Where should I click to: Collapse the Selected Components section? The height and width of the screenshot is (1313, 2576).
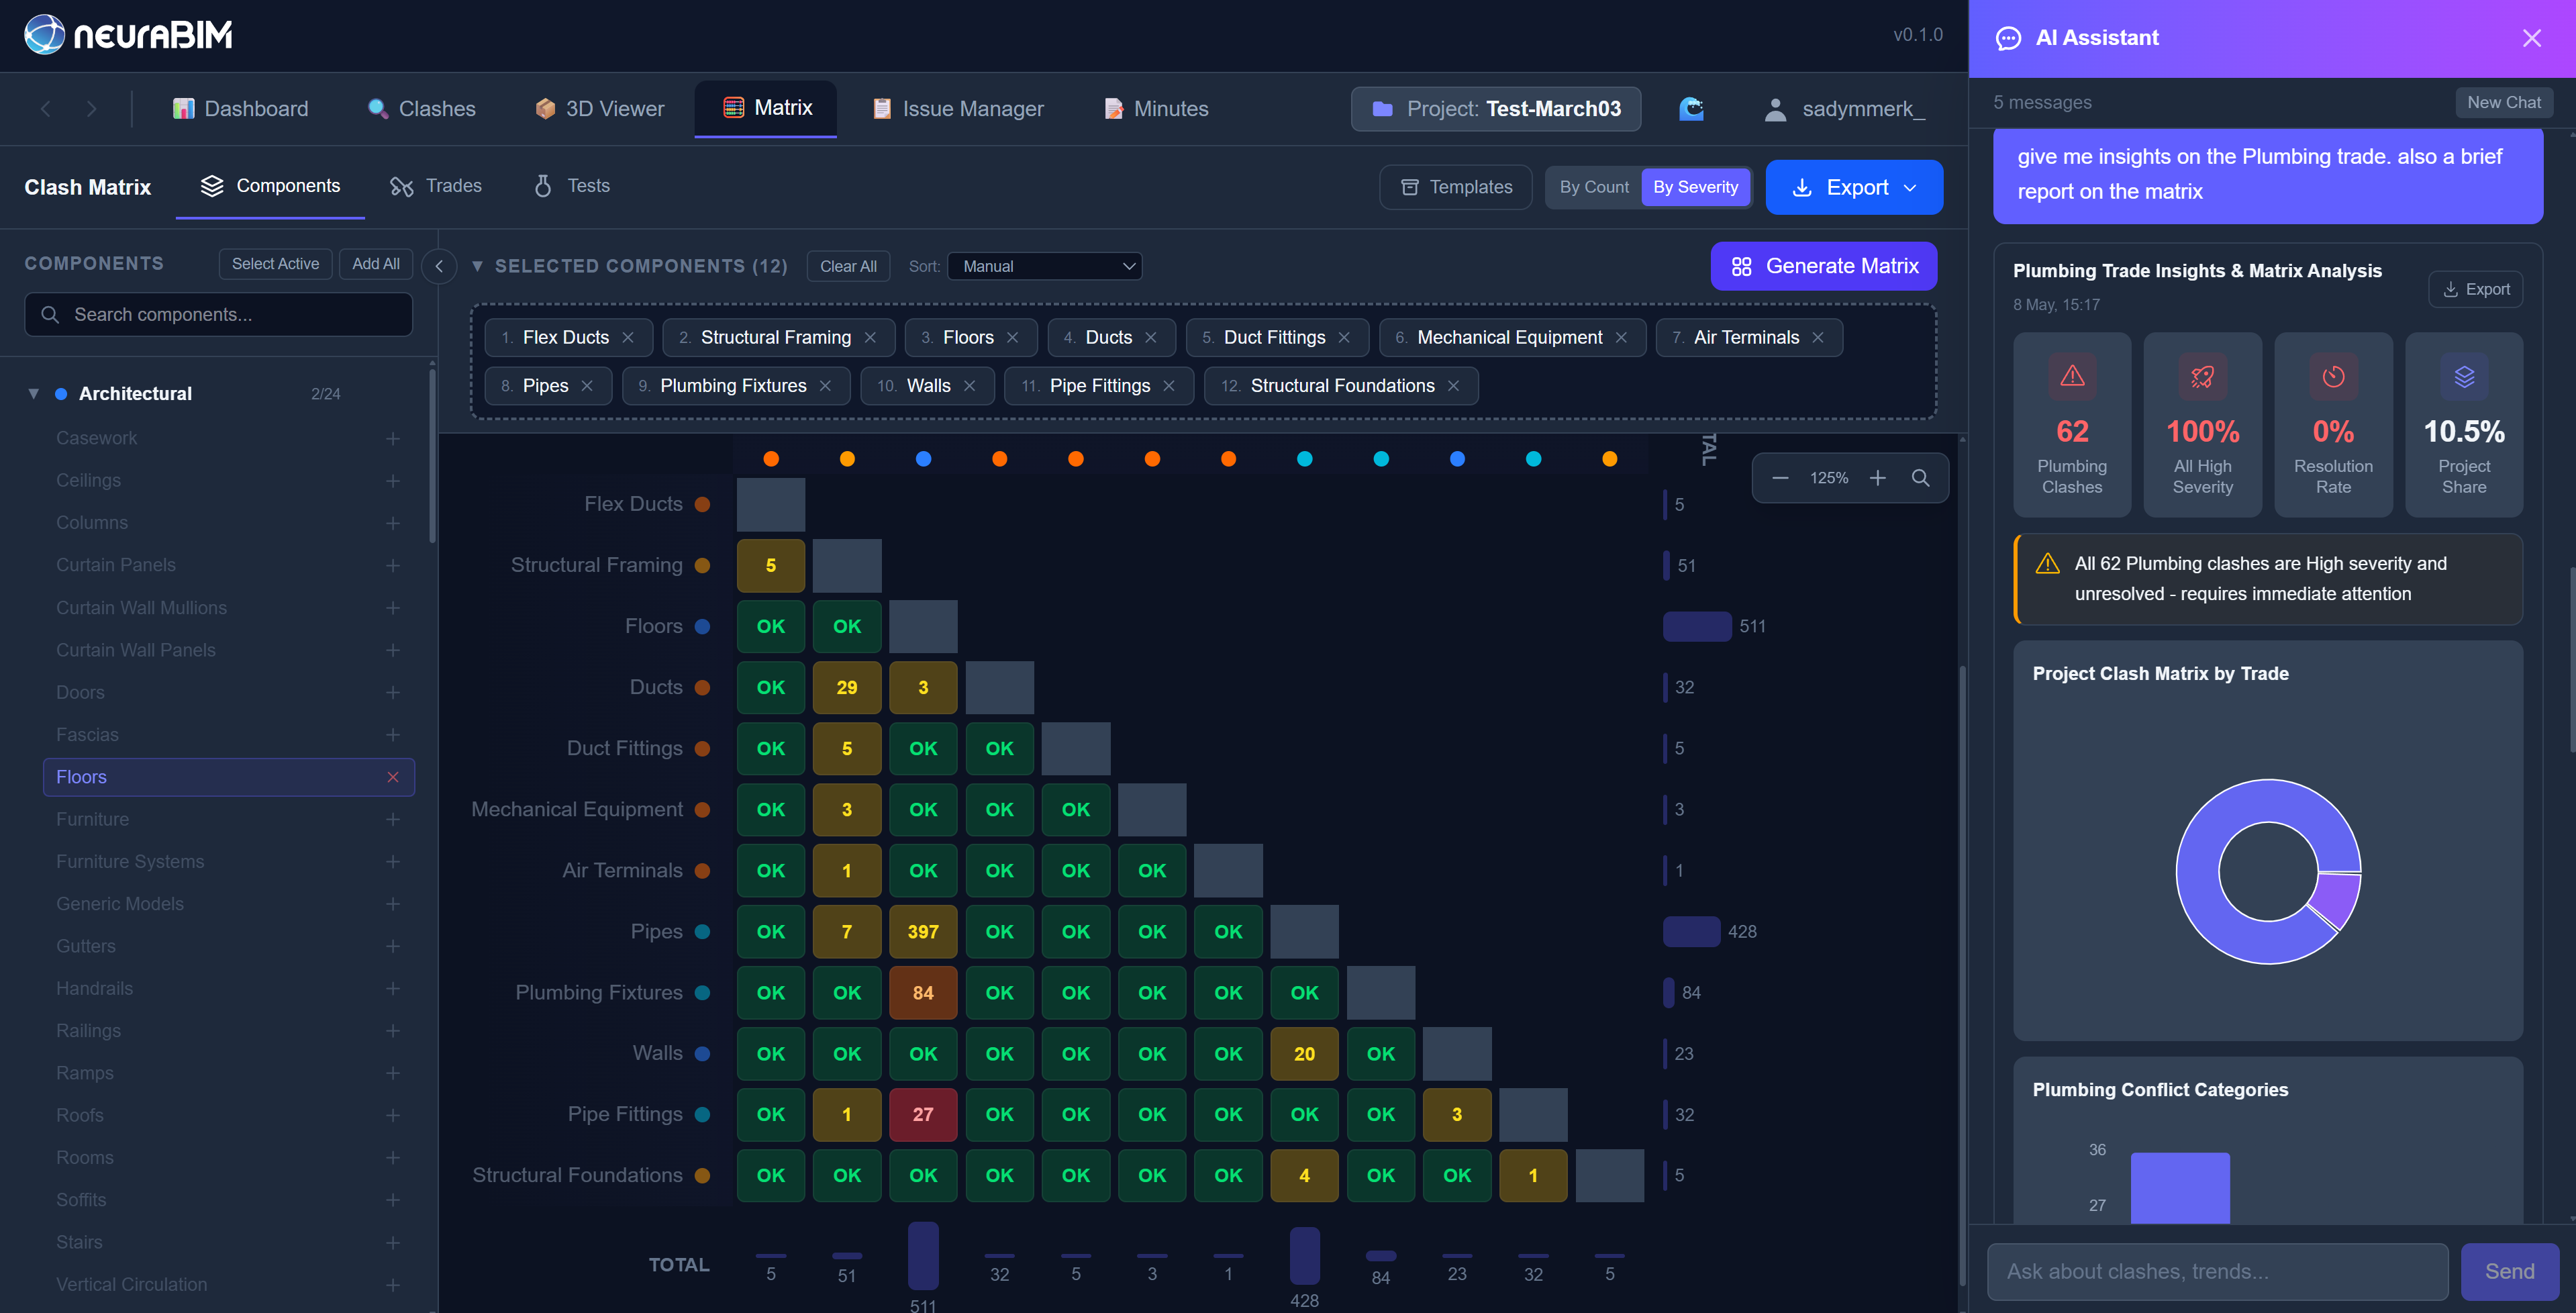477,266
